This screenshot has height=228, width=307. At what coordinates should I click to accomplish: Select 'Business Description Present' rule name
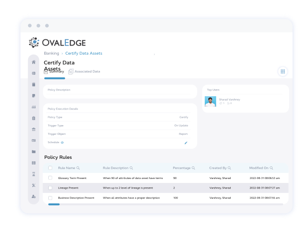[76, 198]
